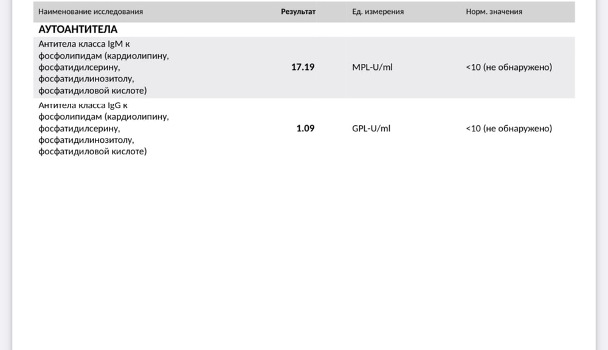Click the 'Ед. измерения' column header

[378, 12]
